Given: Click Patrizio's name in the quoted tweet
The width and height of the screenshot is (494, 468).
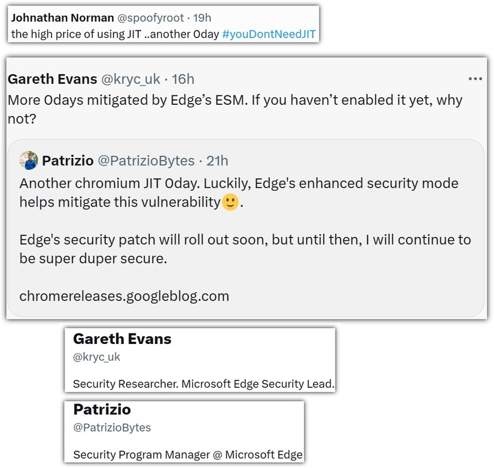Looking at the screenshot, I should [x=68, y=161].
